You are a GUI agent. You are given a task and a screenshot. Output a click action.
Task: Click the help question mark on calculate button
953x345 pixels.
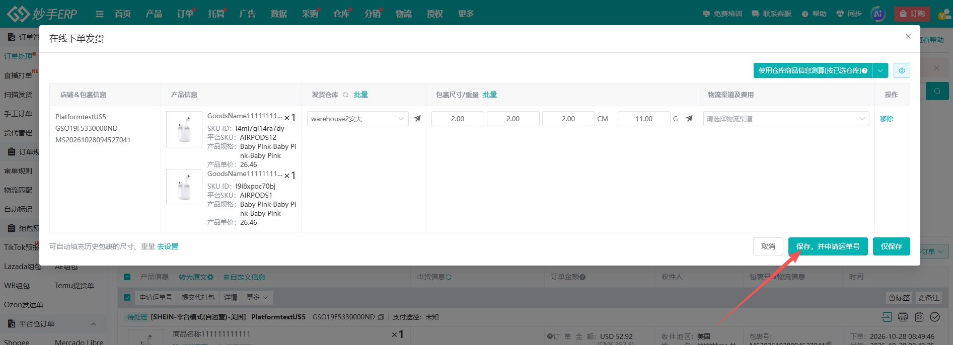coord(864,71)
